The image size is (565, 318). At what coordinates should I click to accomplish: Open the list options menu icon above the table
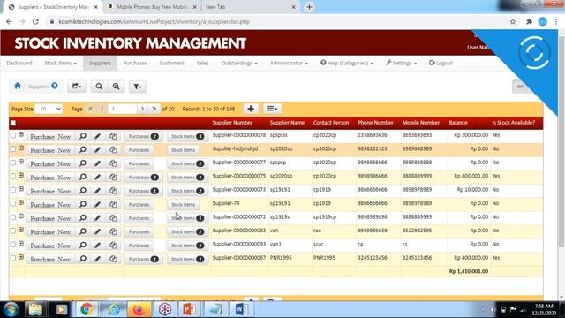(272, 109)
